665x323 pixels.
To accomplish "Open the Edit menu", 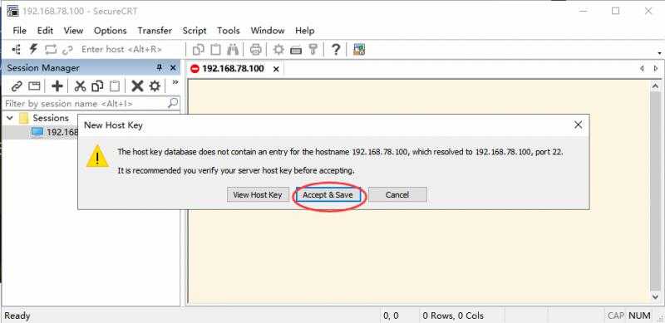I will click(x=45, y=31).
